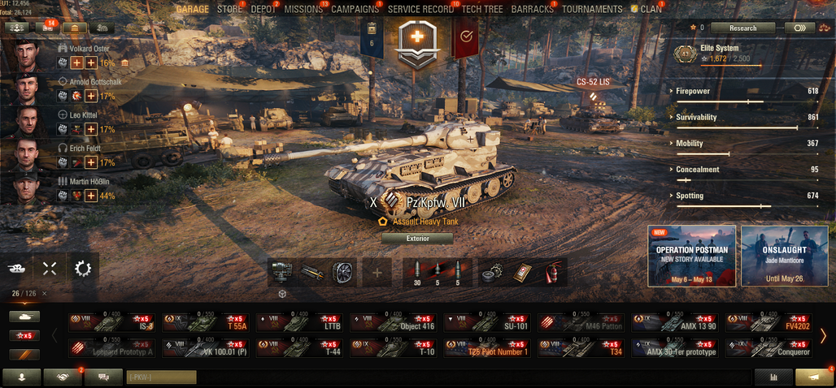This screenshot has width=836, height=388.
Task: Click the repair kit consumable slot
Action: tap(493, 273)
